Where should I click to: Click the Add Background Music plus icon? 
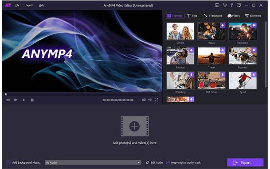click(x=8, y=162)
